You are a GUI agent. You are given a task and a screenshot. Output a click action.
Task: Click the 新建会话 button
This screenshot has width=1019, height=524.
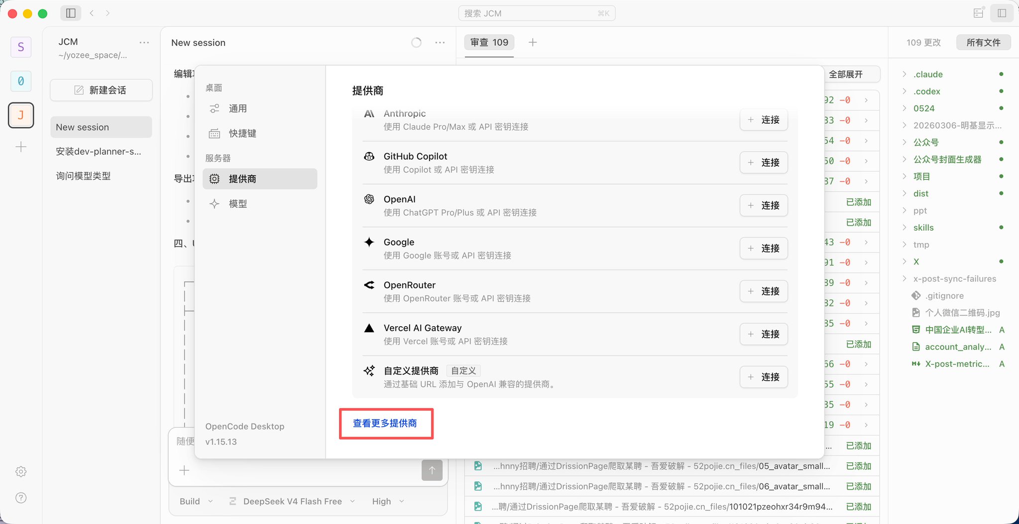point(101,90)
